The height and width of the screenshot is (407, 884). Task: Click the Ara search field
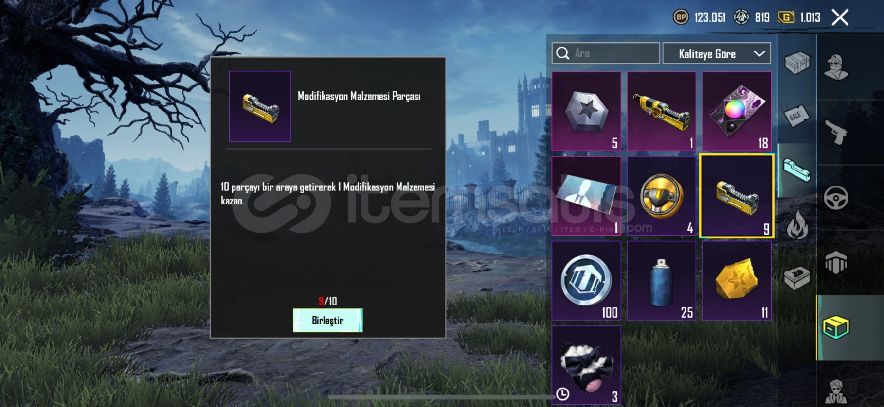(x=606, y=53)
